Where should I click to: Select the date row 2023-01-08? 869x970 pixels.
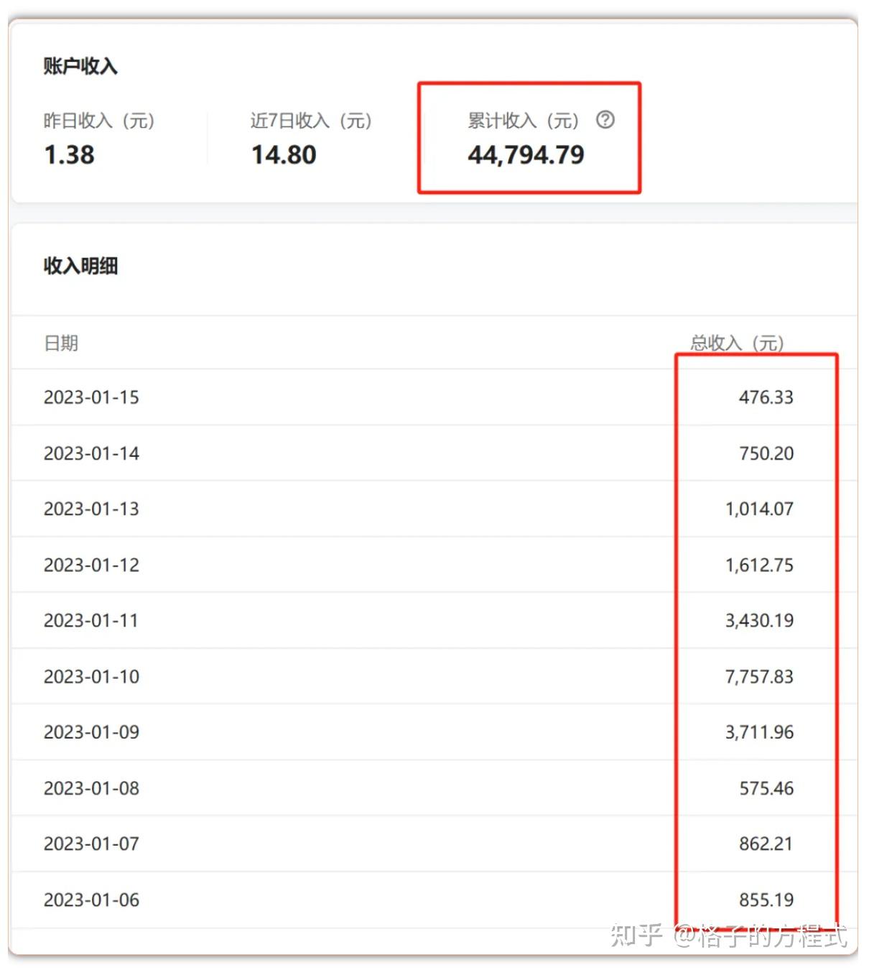click(x=91, y=788)
